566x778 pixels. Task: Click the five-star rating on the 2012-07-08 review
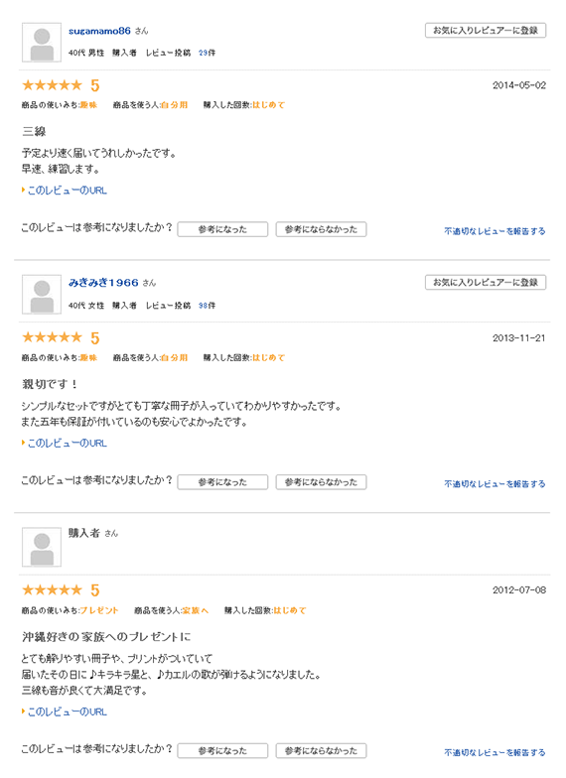[52, 589]
